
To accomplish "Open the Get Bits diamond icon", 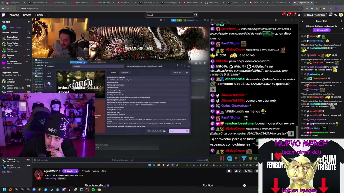I will point(299,15).
